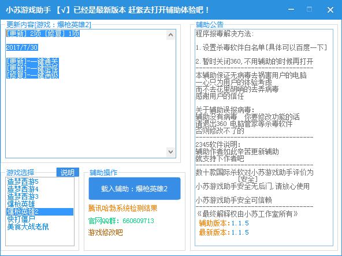The height and width of the screenshot is (256, 342).
Task: Open the 游戏修改吧 link
Action: [106, 232]
